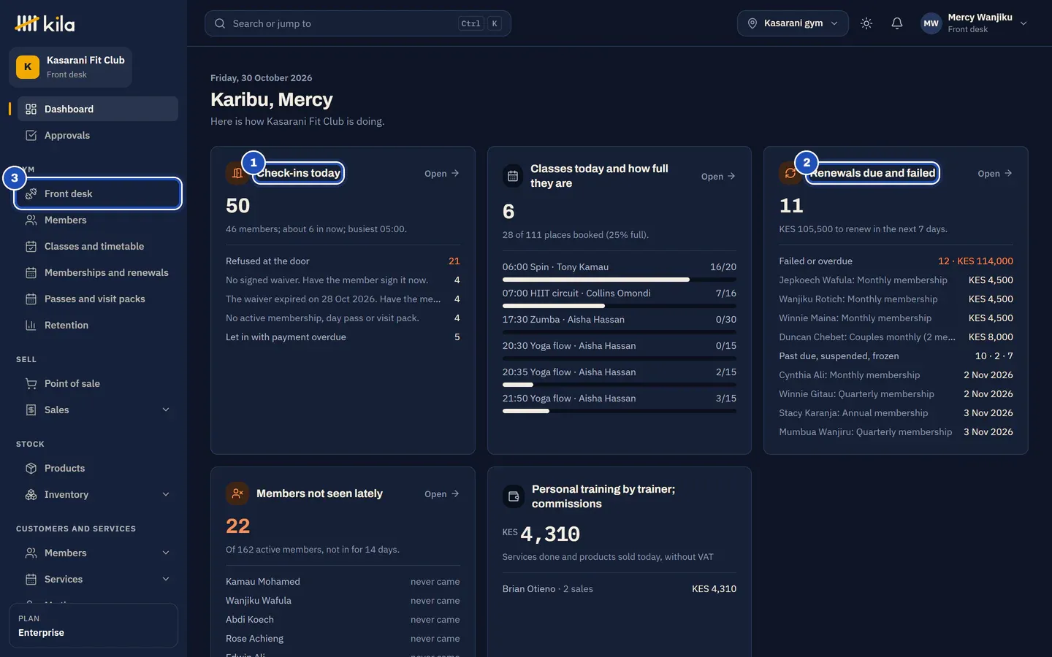Click the Enterprise plan box
1052x657 pixels.
click(94, 626)
